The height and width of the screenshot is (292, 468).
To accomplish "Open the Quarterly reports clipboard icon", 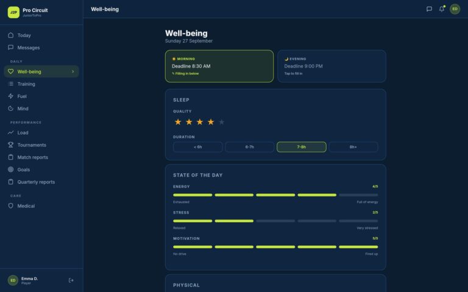I will (11, 182).
